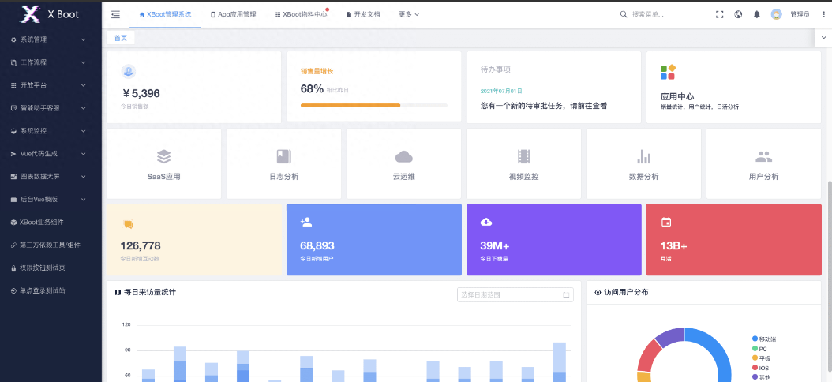This screenshot has height=382, width=832.
Task: Switch to App应用管理 top tab
Action: [x=234, y=14]
